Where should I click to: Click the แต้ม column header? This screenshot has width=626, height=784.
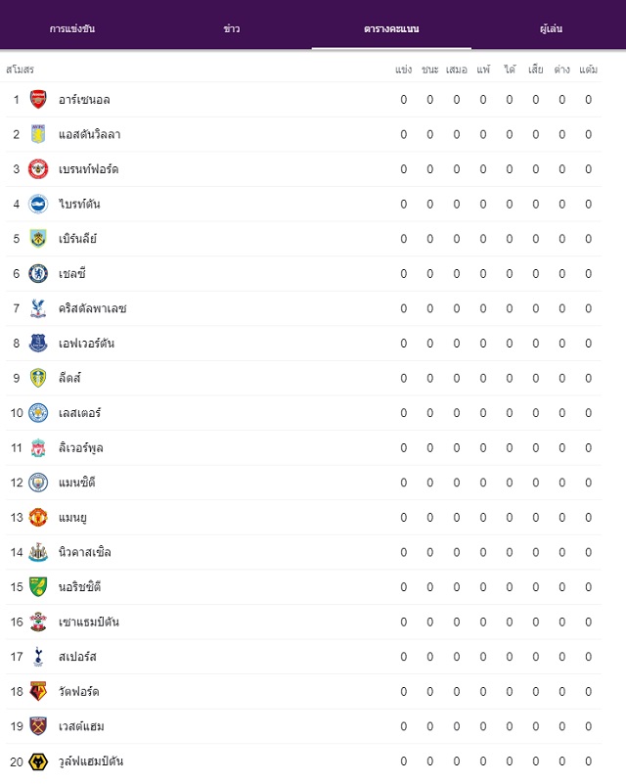click(x=589, y=69)
